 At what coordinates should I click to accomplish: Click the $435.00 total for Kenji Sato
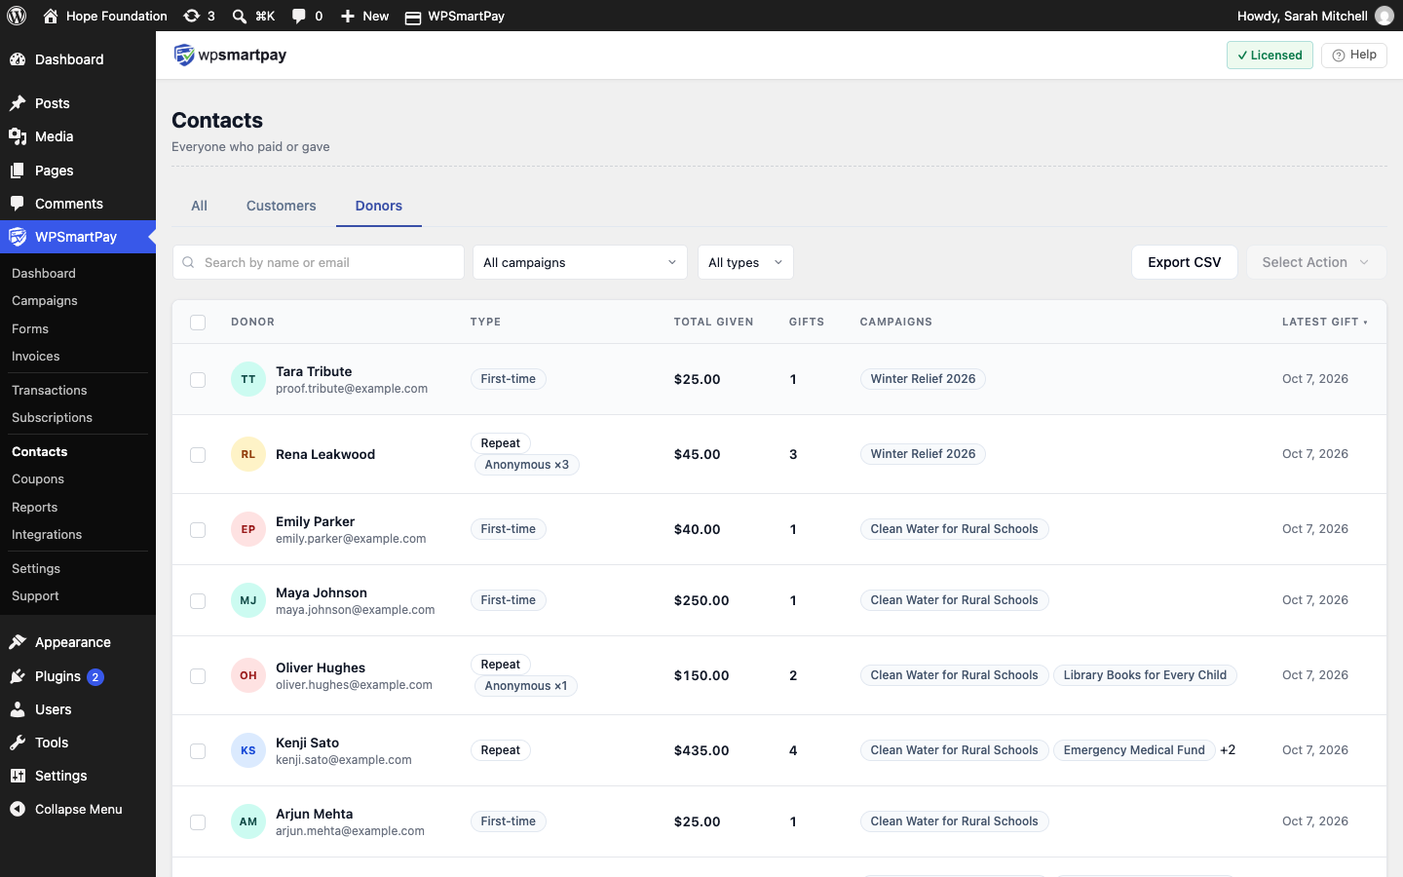[701, 750]
